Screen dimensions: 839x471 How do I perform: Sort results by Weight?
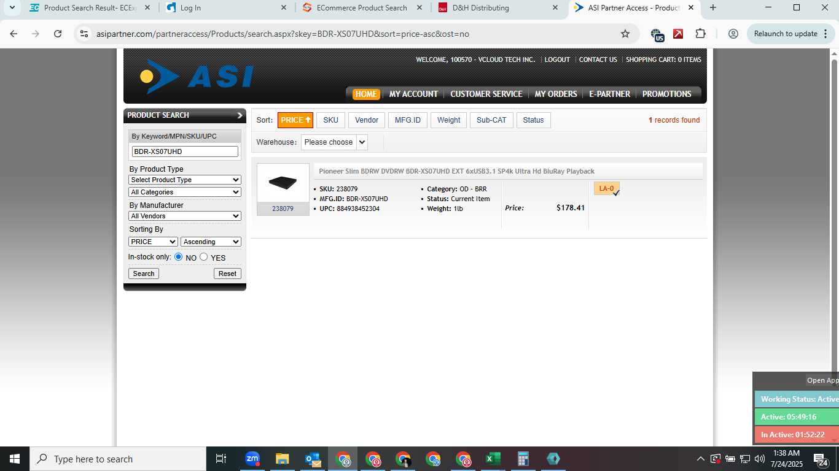449,120
